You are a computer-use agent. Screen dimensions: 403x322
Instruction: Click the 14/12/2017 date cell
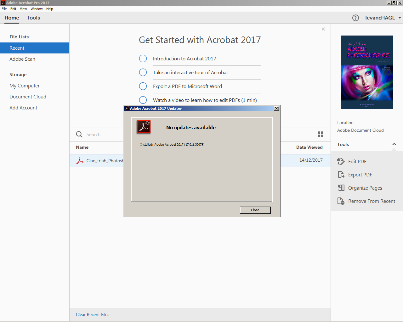tap(311, 160)
